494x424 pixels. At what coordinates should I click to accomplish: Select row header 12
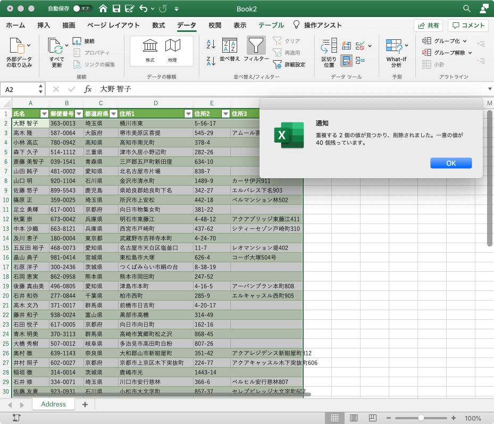6,219
